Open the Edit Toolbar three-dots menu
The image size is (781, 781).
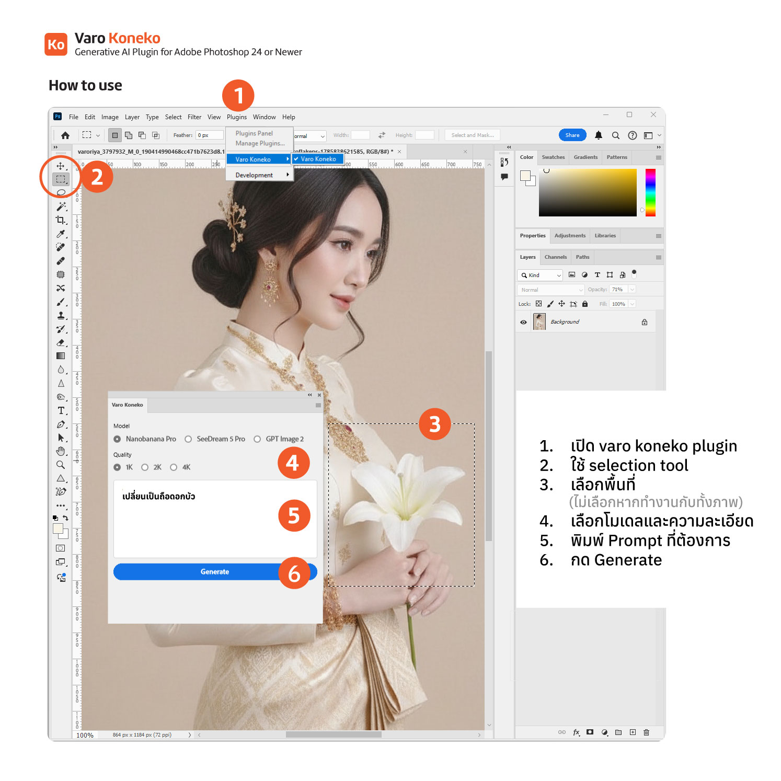point(61,506)
